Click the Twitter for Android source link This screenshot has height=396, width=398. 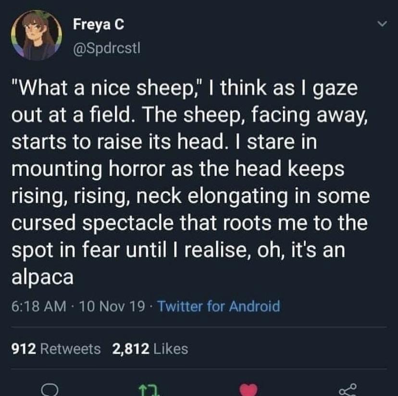[218, 306]
